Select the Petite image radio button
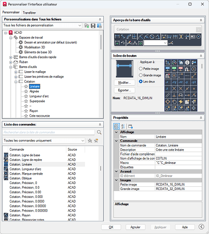Screen dimensions: 209x234 141,69
